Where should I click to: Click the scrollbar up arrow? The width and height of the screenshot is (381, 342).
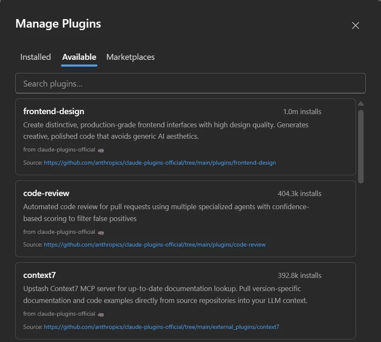point(361,104)
